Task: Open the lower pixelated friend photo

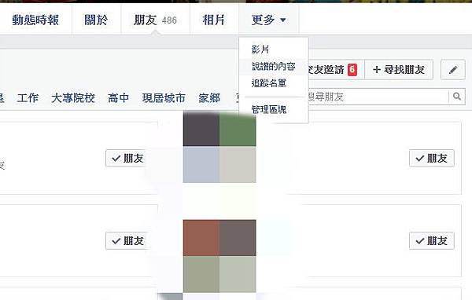Action: click(219, 256)
